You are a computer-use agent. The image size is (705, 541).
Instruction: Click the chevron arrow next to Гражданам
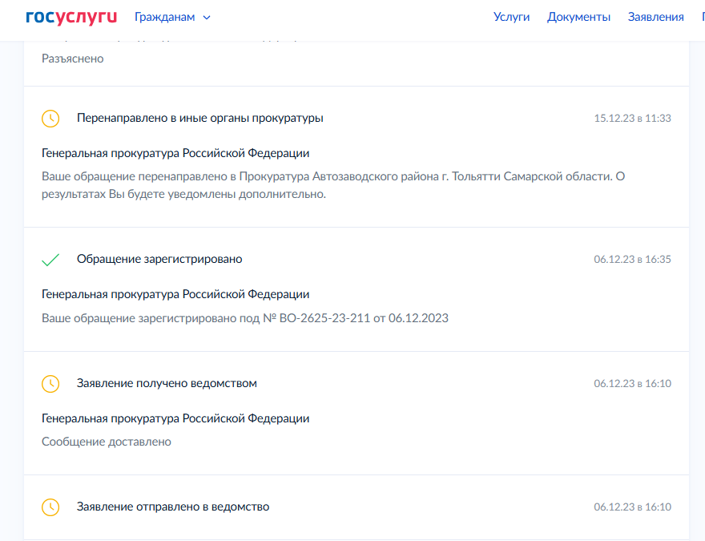tap(207, 18)
